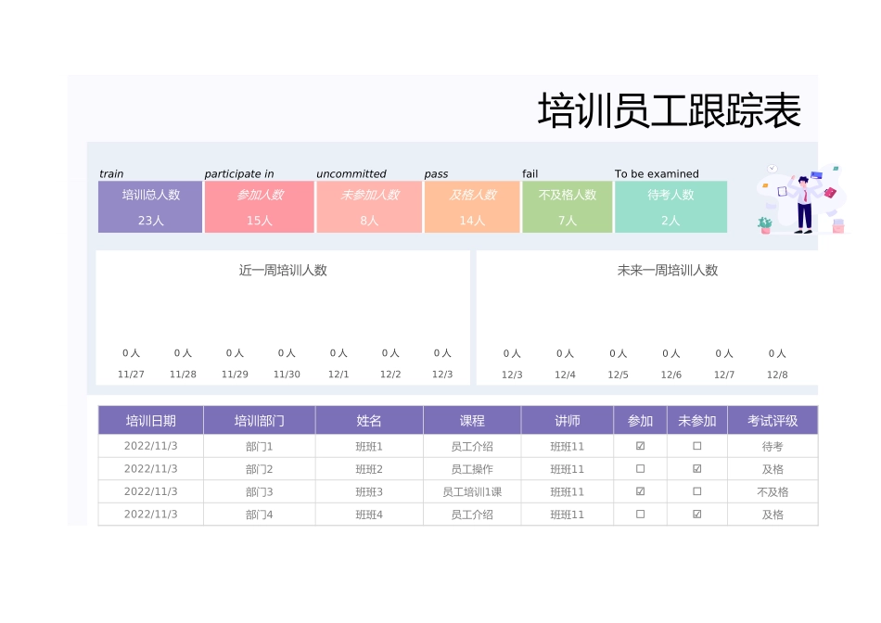This screenshot has height=623, width=881.
Task: Select the 待考人数 summary card
Action: click(671, 207)
